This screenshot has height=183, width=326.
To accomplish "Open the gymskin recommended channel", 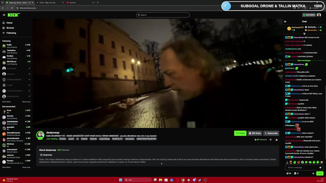I will pos(16,128).
